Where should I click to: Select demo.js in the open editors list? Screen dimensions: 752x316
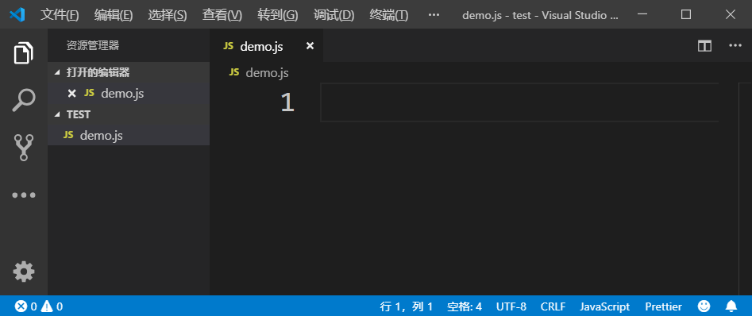tap(129, 94)
